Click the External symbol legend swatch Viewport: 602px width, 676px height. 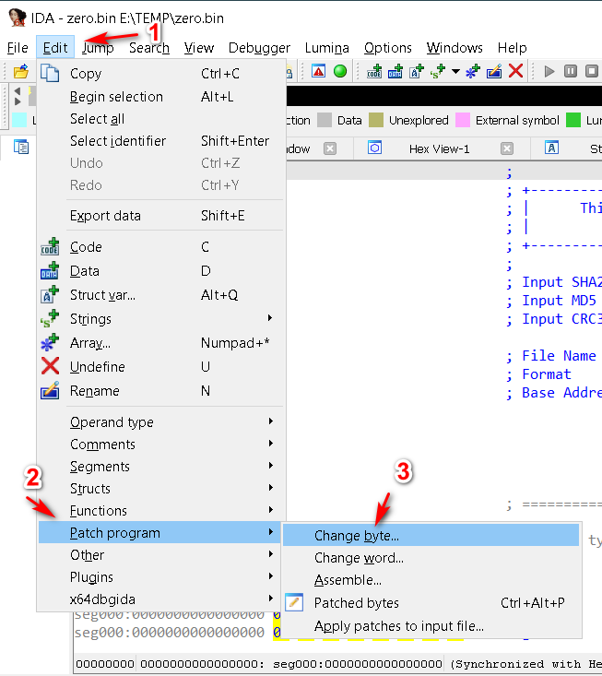463,120
